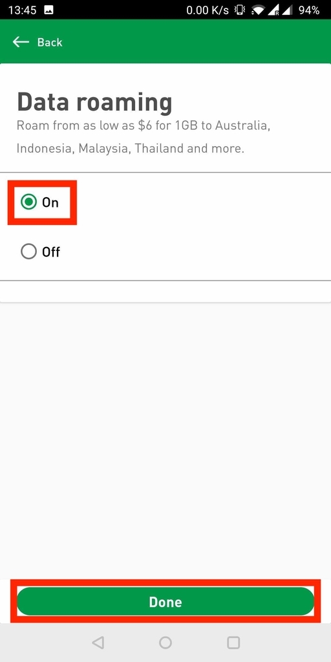331x662 pixels.
Task: Tap the vibrate mode status icon
Action: (240, 10)
